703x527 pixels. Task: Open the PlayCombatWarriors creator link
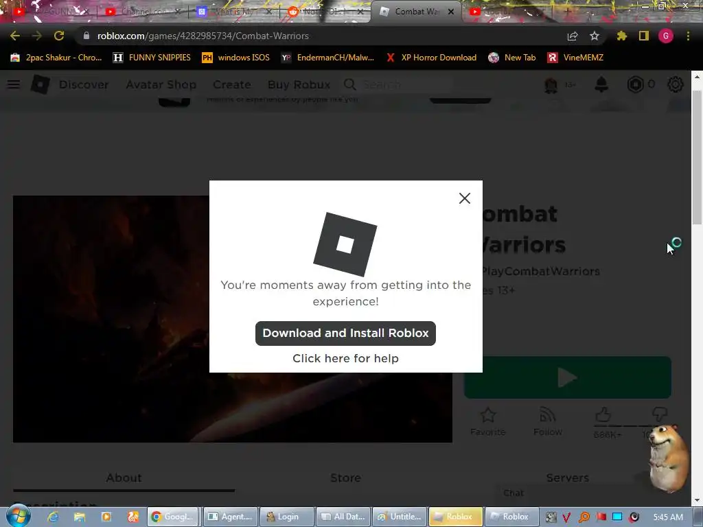pyautogui.click(x=540, y=272)
